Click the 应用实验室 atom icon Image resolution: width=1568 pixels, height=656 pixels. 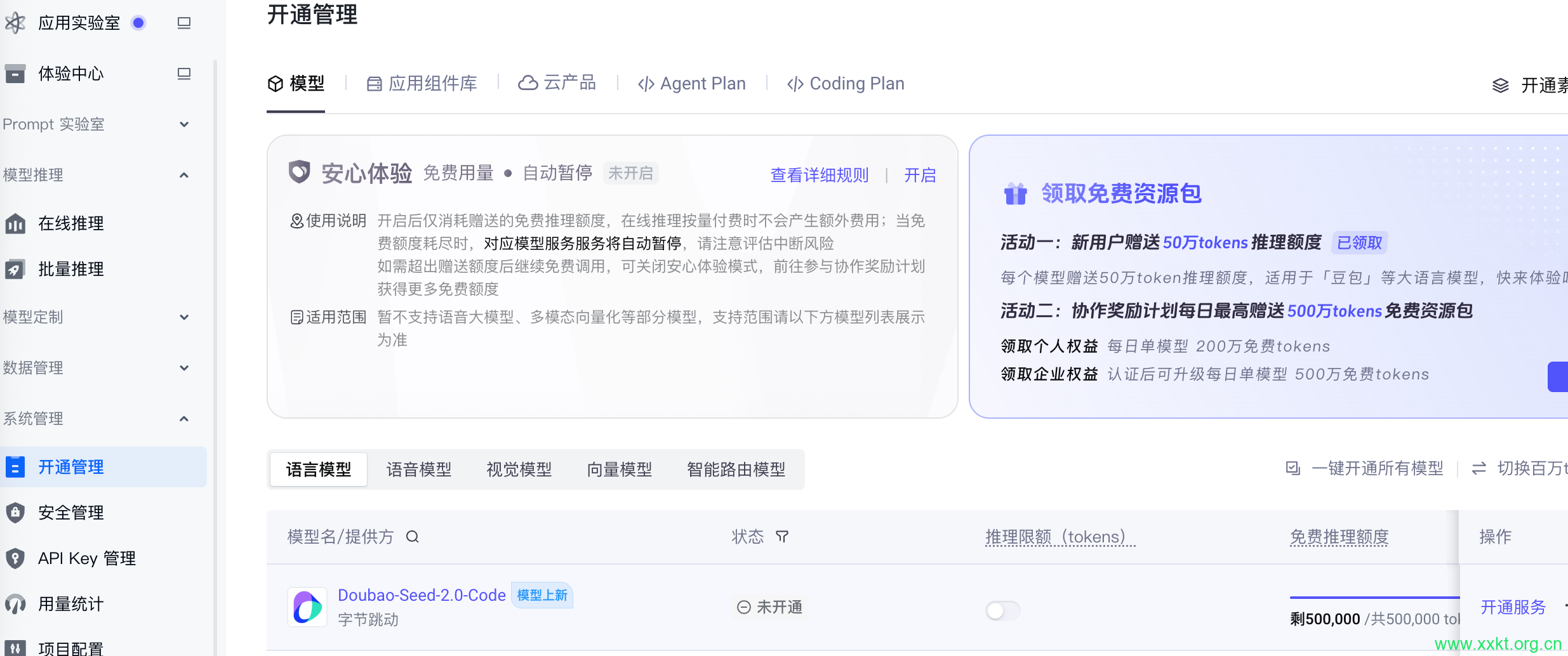click(15, 23)
